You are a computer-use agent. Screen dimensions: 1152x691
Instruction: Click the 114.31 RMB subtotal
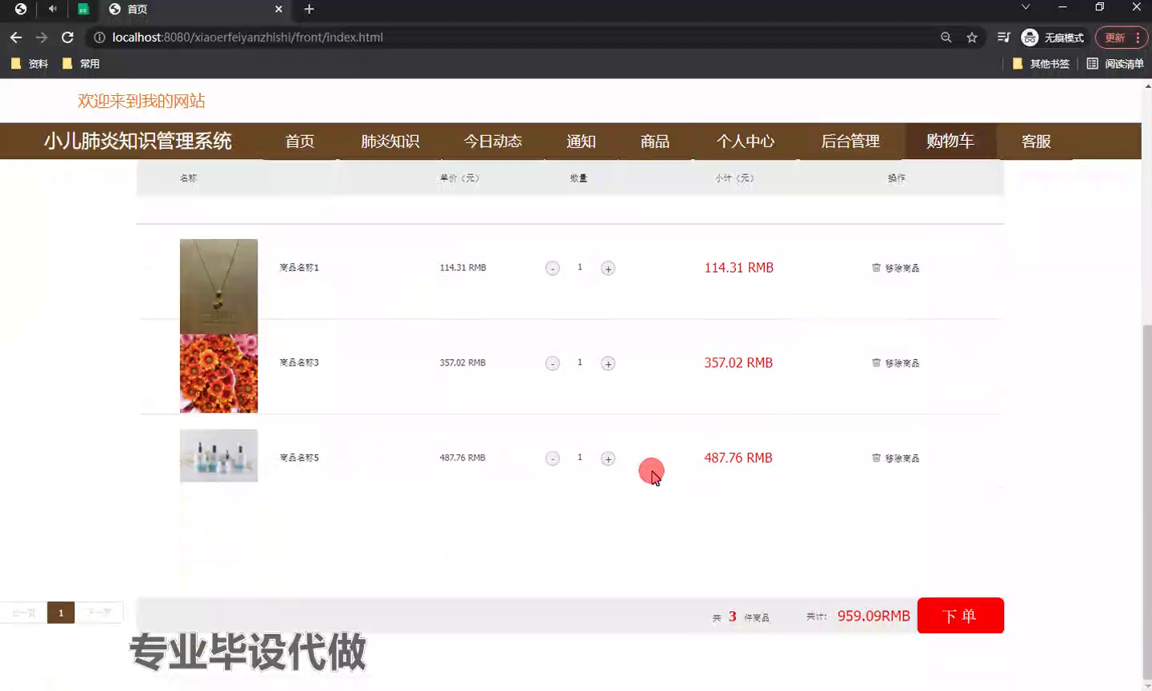tap(738, 268)
